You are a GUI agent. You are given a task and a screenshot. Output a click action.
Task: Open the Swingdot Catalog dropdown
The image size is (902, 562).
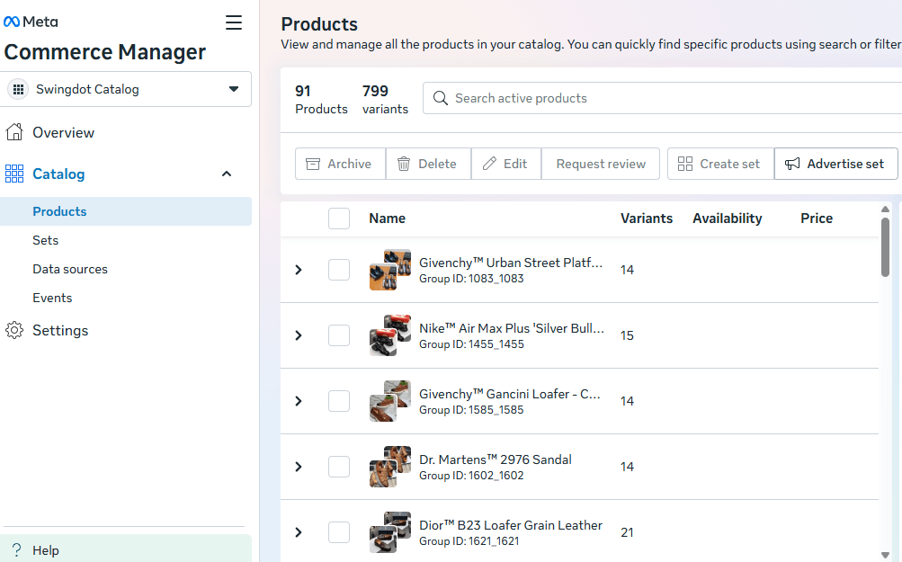pos(125,89)
